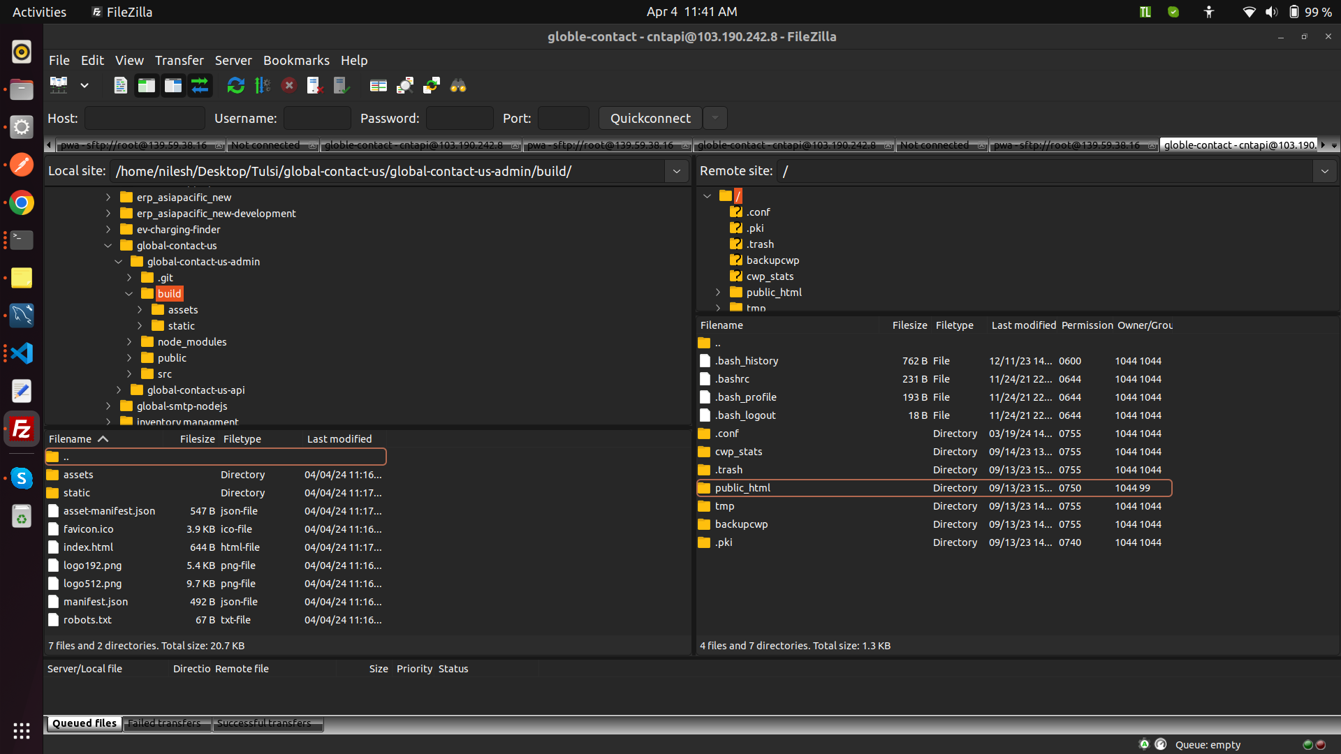Screen dimensions: 1341x754
Task: Click the disconnect from server icon
Action: coord(315,85)
